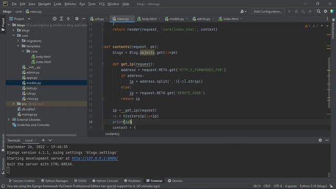This screenshot has height=189, width=336.
Task: Open the Tools menu
Action: [92, 4]
